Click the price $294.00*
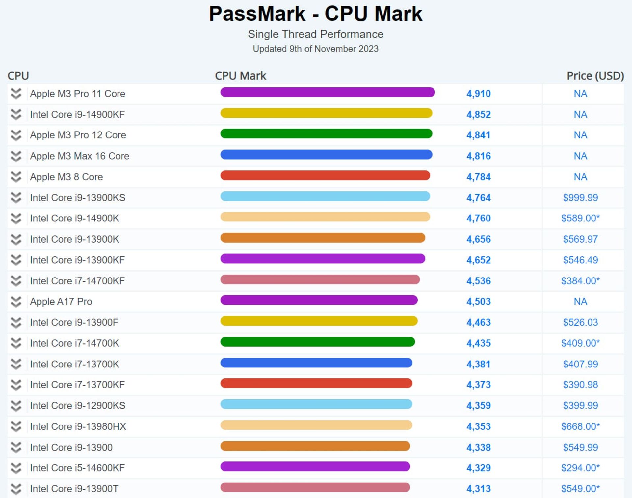Viewport: 632px width, 498px height. (580, 468)
